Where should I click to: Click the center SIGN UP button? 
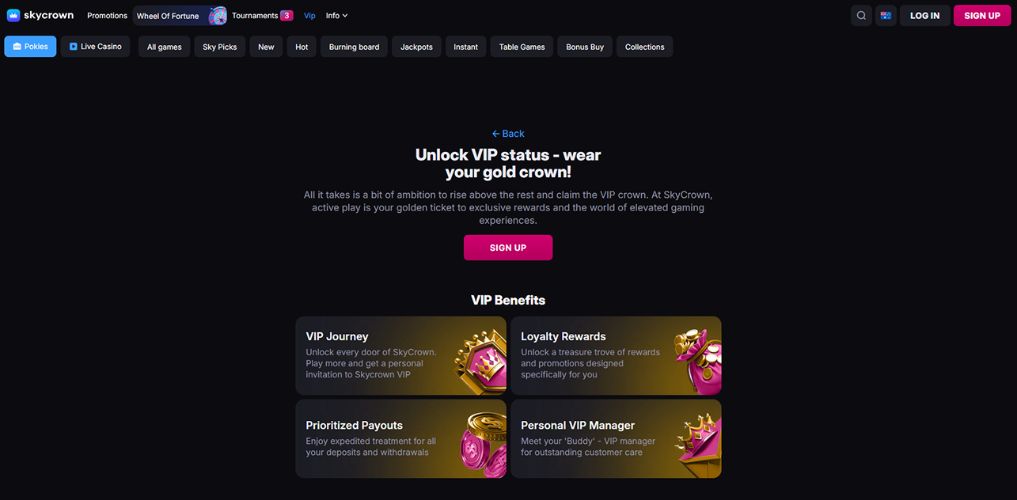click(508, 248)
